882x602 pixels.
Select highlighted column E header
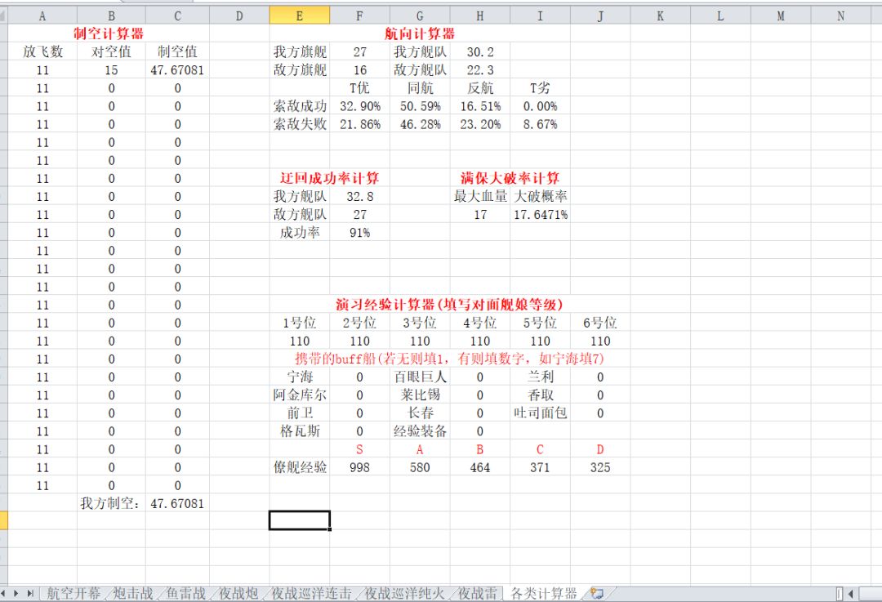[299, 16]
